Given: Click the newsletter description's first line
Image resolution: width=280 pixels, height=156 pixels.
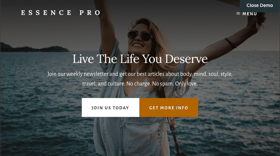Looking at the screenshot, I should pos(140,74).
